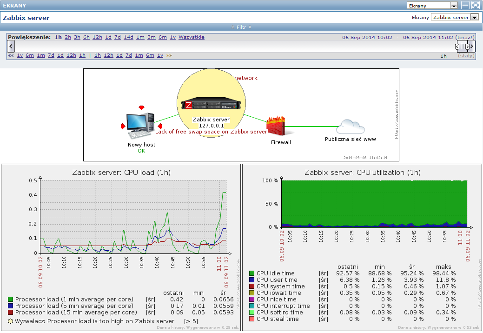Viewport: 483px width, 333px height.
Task: Click the teraz! link
Action: click(464, 37)
